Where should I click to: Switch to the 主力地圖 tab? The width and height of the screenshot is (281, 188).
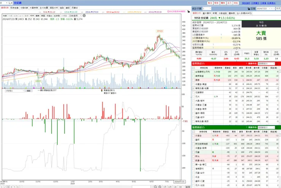44,8
